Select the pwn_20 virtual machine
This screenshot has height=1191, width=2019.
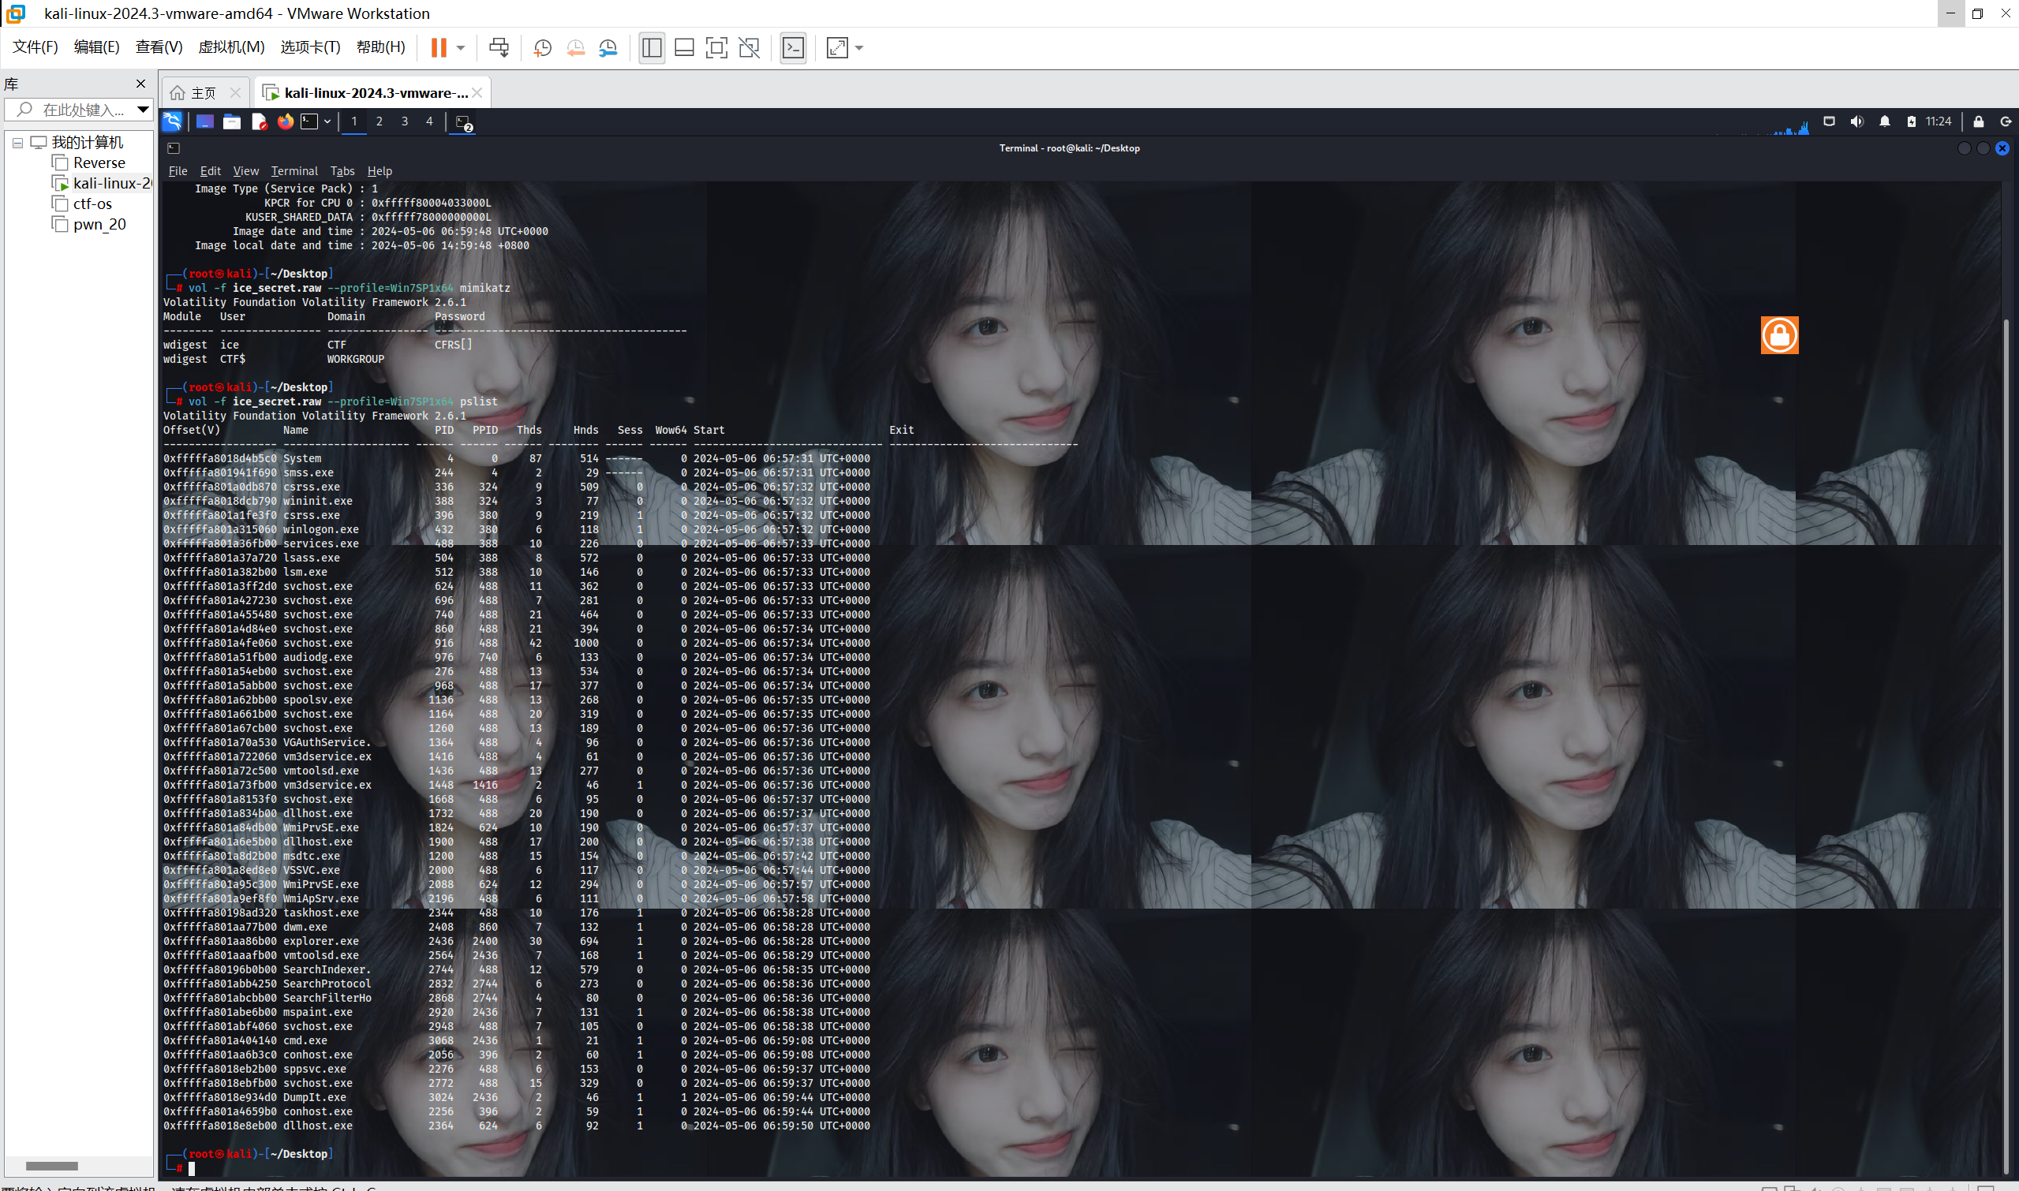click(99, 224)
